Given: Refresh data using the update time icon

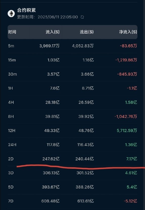Looking at the screenshot, I should (x=82, y=17).
